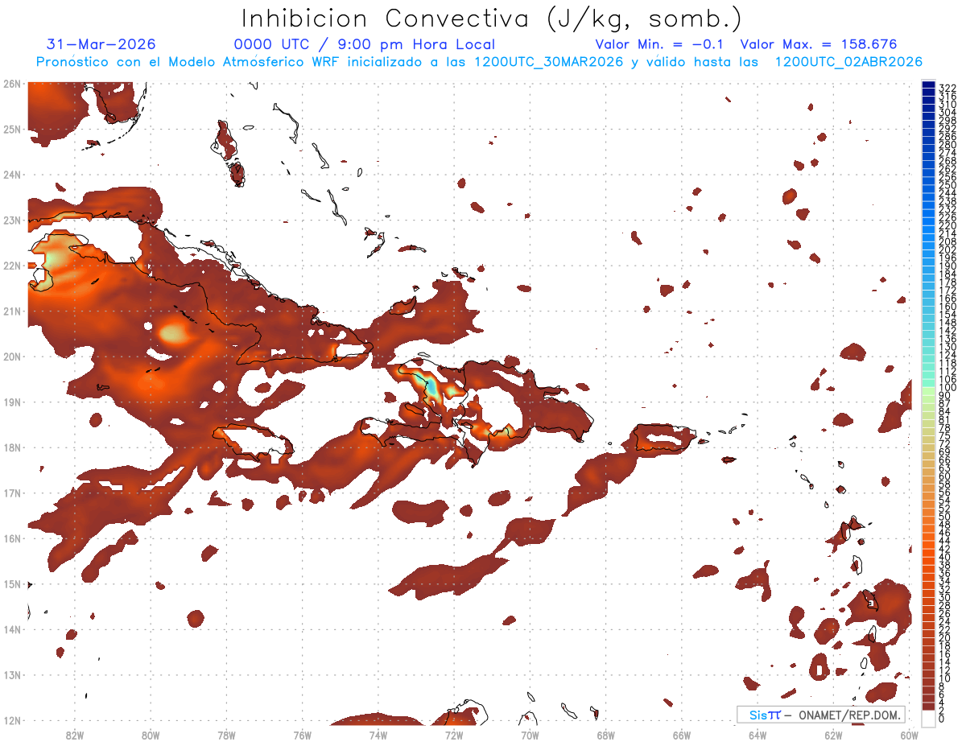Click the 0000 UTC hora local text
The height and width of the screenshot is (746, 966).
click(365, 44)
